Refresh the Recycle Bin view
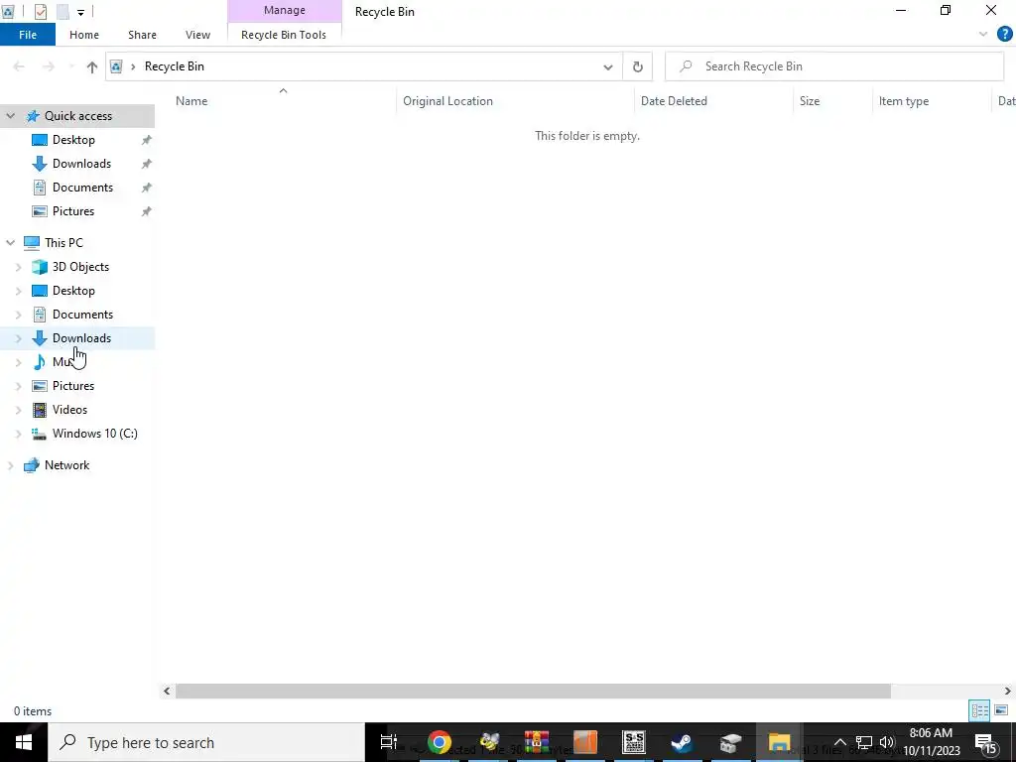This screenshot has width=1016, height=762. [638, 66]
